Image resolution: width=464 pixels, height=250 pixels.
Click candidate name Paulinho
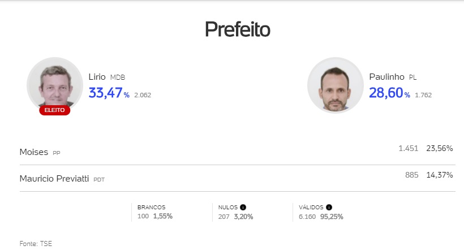[386, 77]
